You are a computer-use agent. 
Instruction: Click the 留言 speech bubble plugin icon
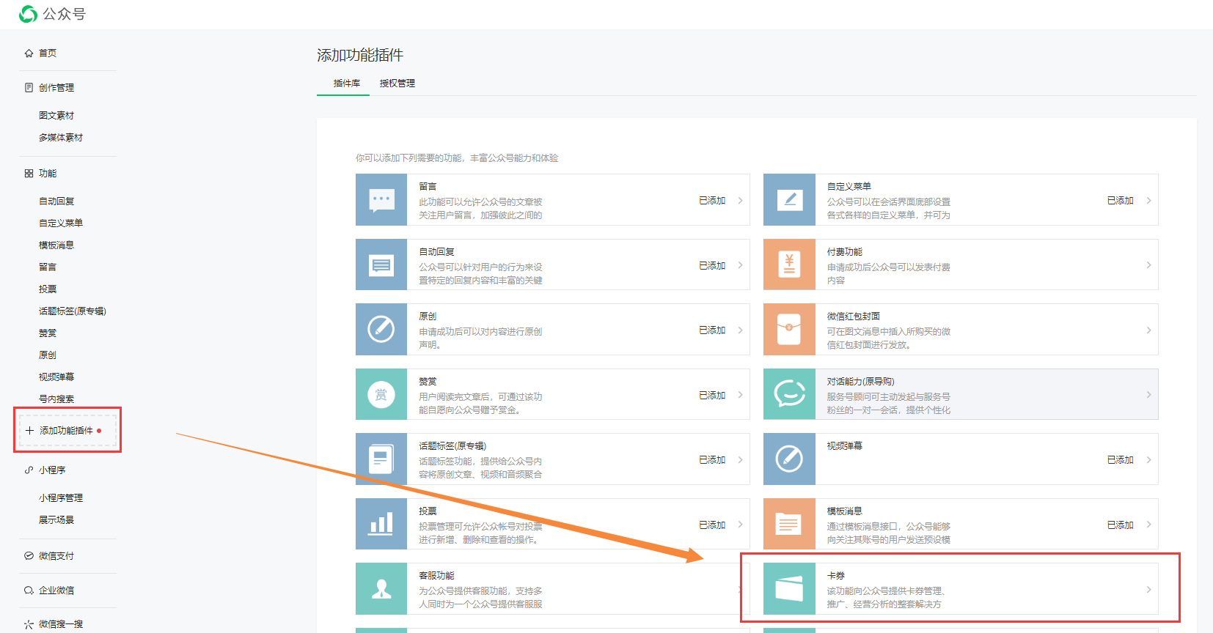(x=381, y=200)
